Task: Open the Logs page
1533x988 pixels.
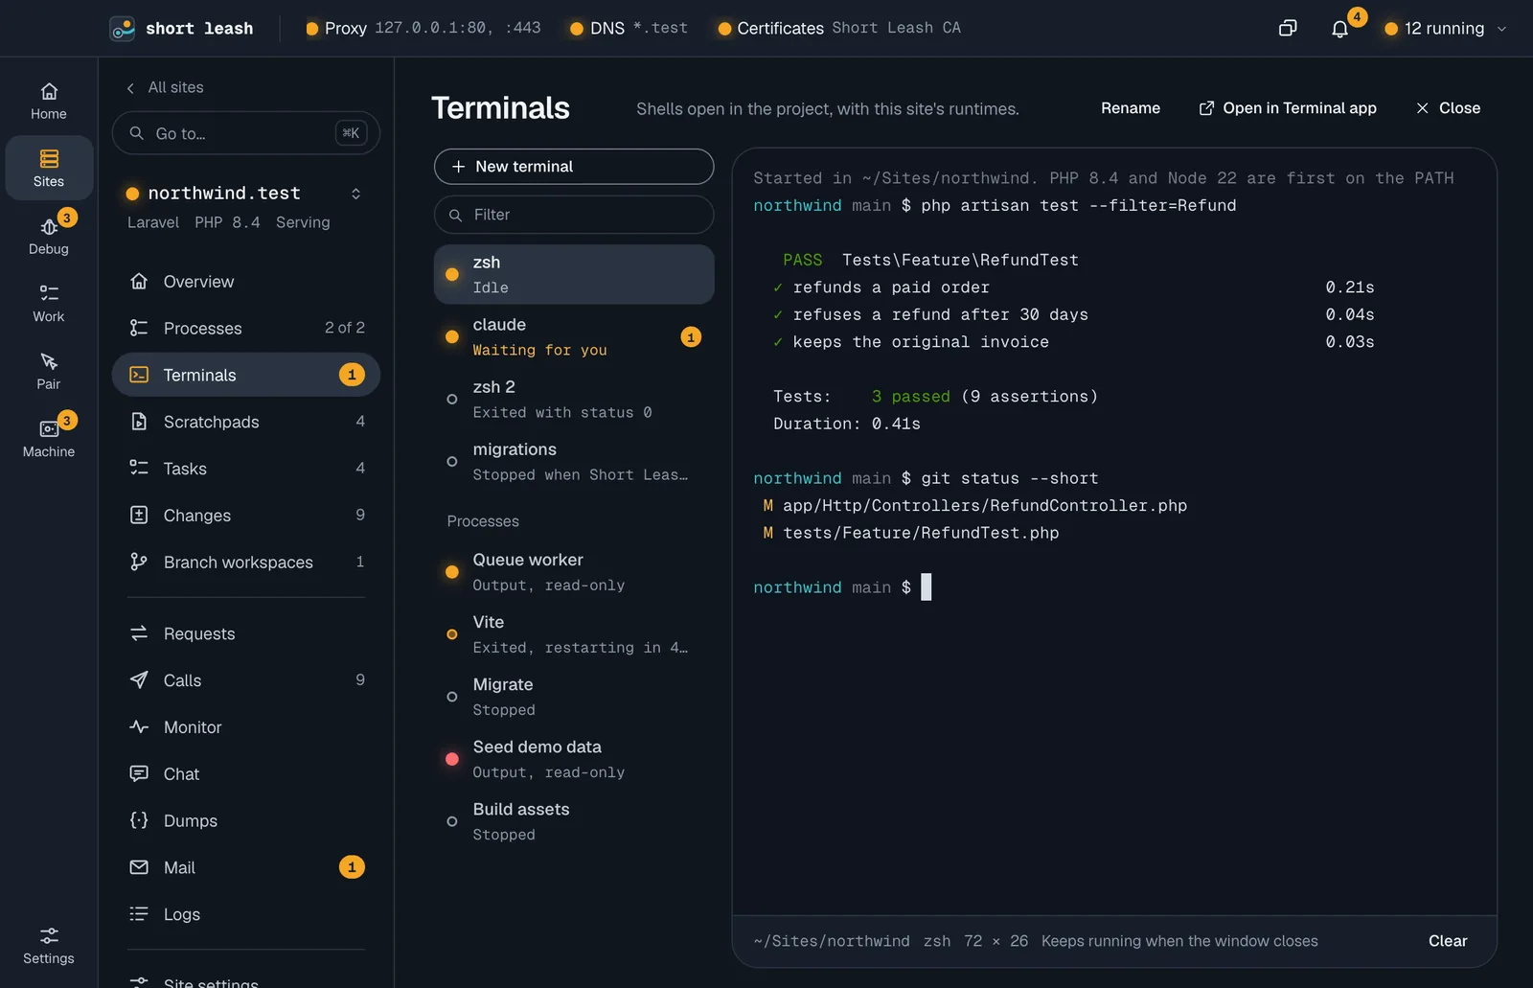Action: pyautogui.click(x=246, y=914)
